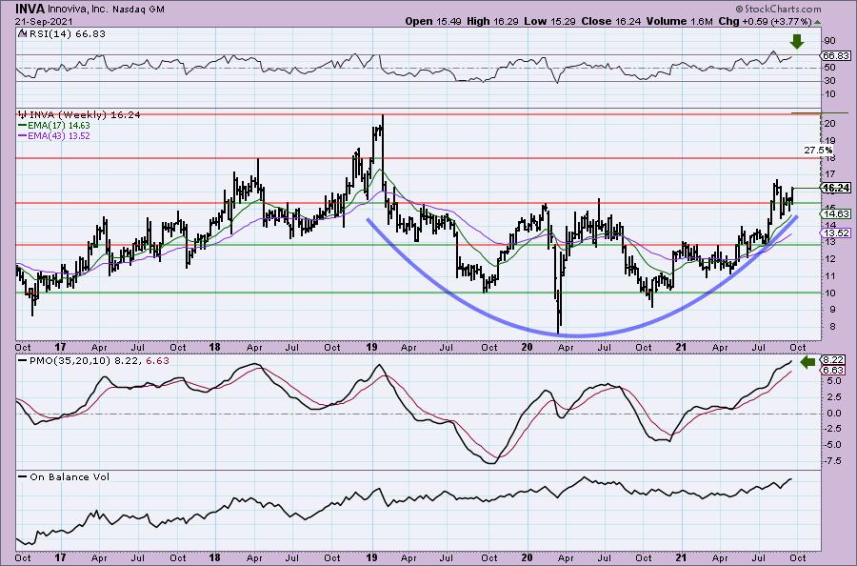Image resolution: width=857 pixels, height=566 pixels.
Task: Click the company name Innoviva, Inc.
Action: point(78,10)
